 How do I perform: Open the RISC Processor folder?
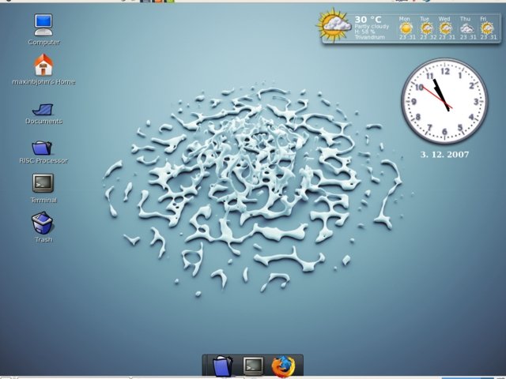click(x=43, y=147)
